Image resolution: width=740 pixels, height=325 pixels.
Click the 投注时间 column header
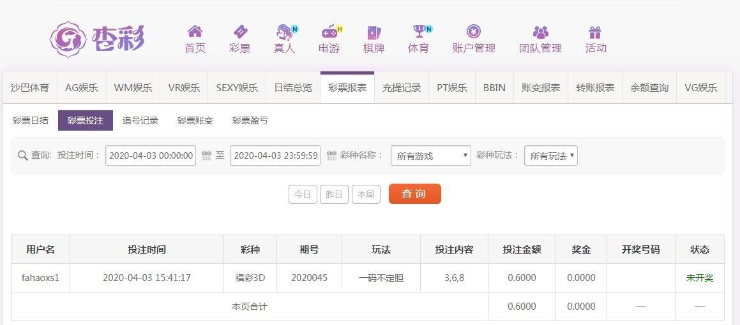[147, 250]
